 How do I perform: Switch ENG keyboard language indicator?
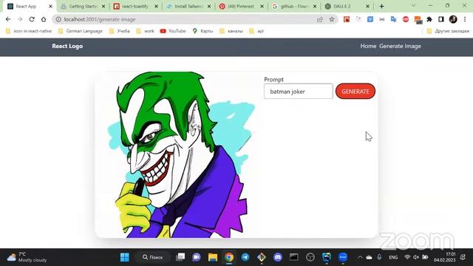click(x=393, y=257)
